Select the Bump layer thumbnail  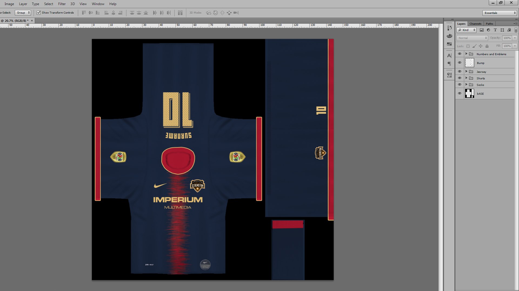[x=470, y=63]
